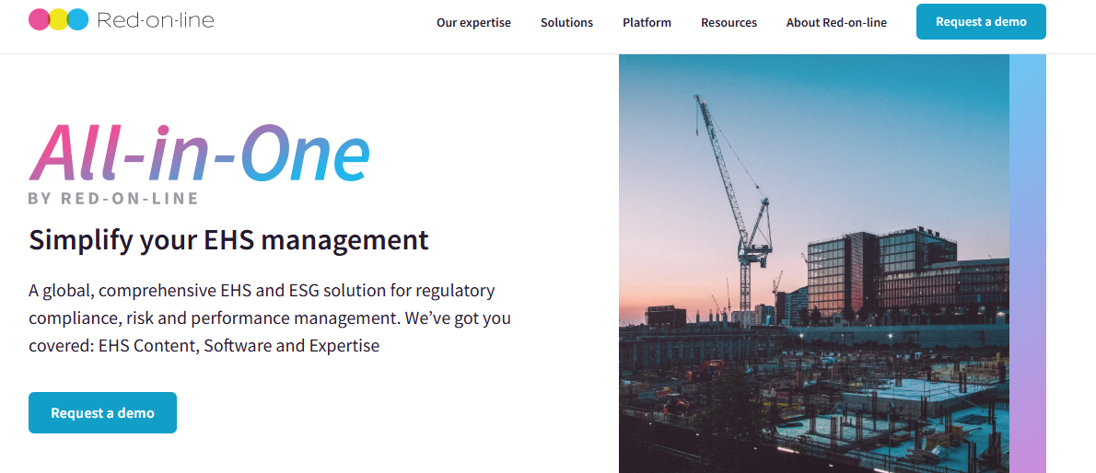The height and width of the screenshot is (473, 1096).
Task: Click the blue circle in the logo
Action: tap(78, 19)
